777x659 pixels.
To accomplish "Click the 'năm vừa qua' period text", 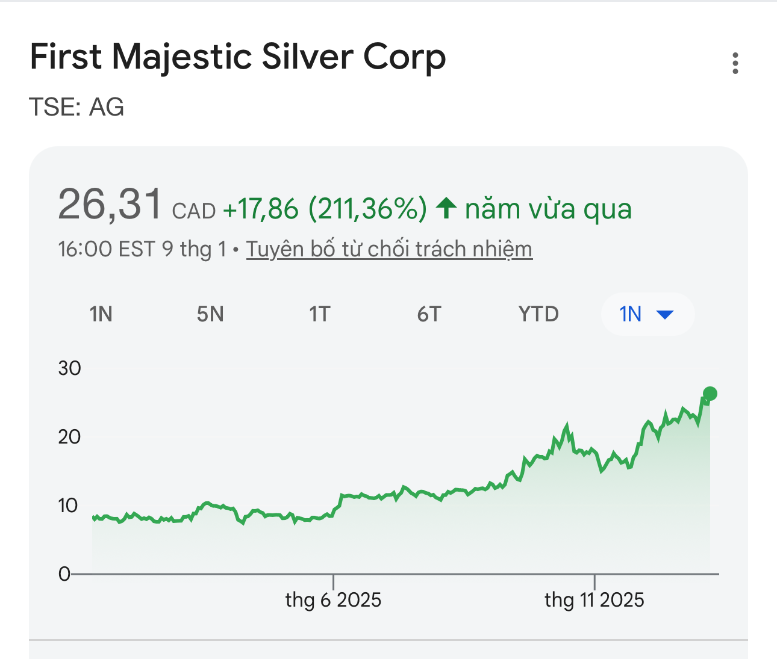I will click(x=548, y=209).
